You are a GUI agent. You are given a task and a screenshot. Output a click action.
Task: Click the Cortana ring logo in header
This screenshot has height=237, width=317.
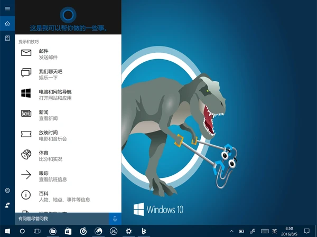pos(68,15)
